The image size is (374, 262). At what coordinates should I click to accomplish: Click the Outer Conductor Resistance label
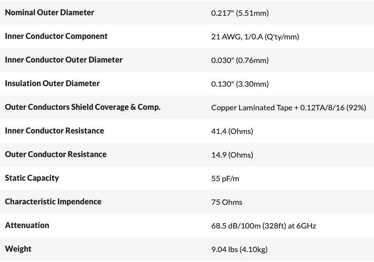[x=56, y=154]
